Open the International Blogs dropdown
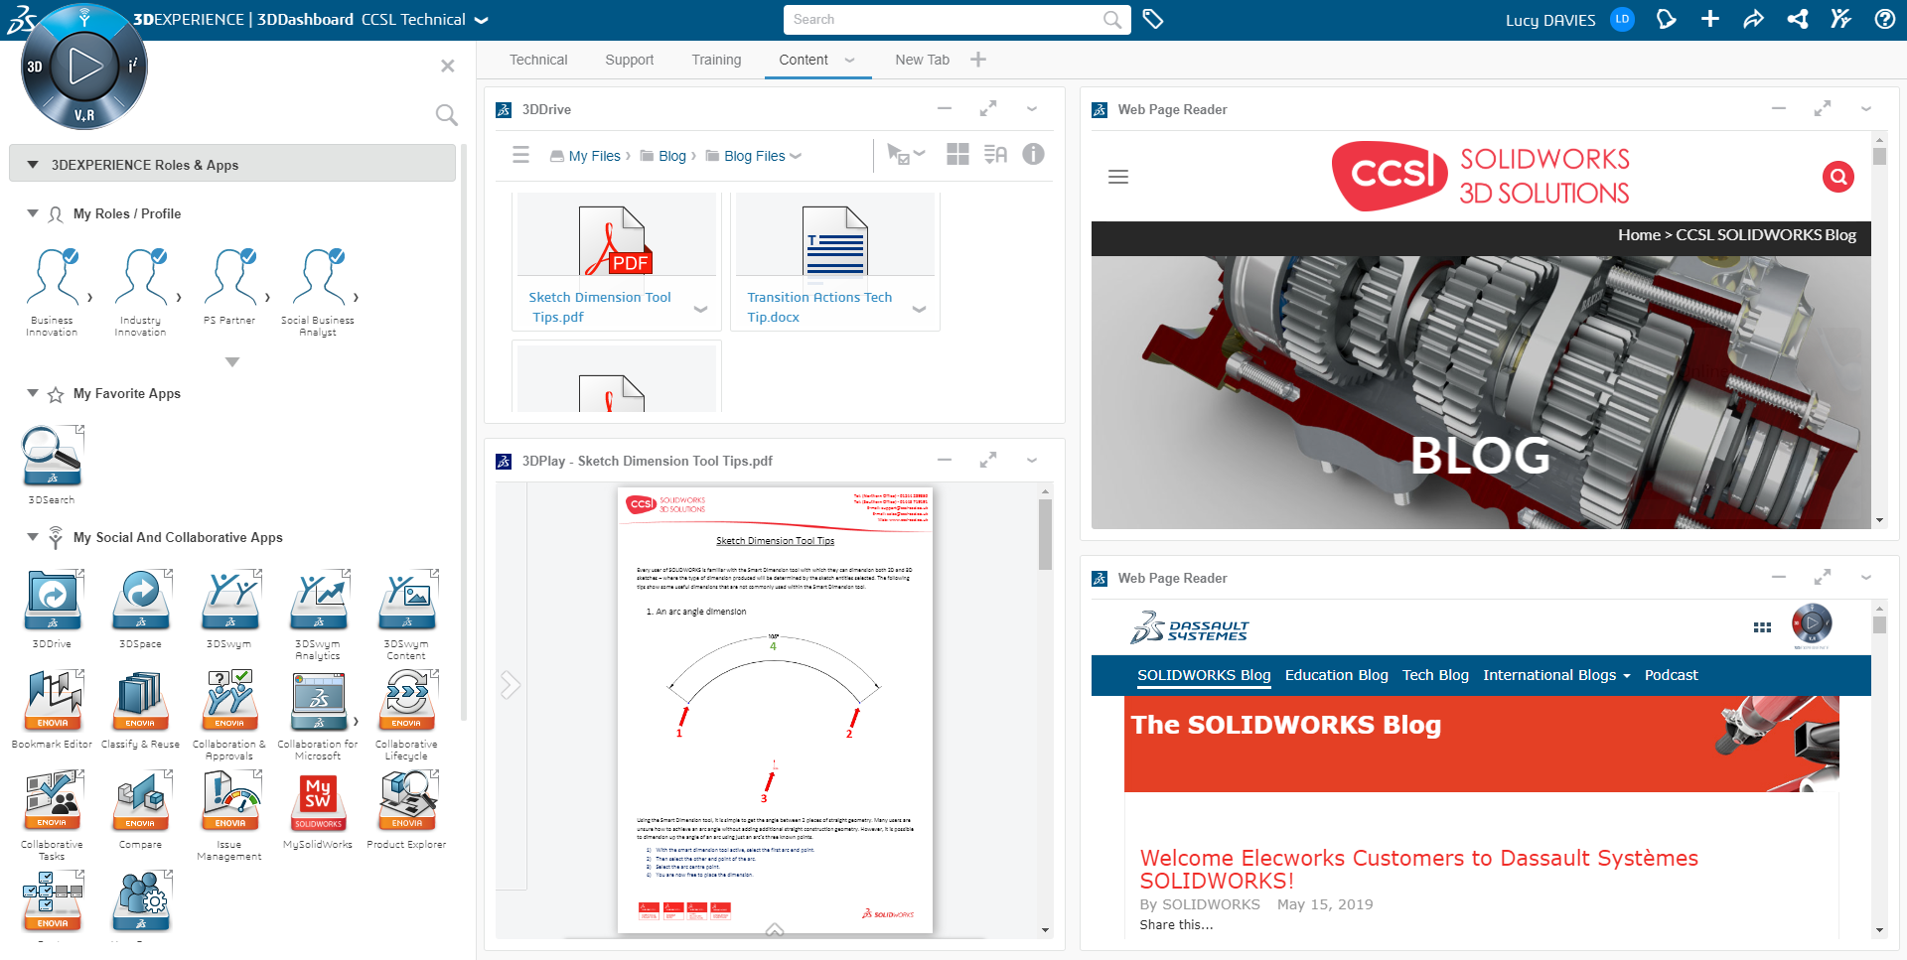 (x=1555, y=675)
